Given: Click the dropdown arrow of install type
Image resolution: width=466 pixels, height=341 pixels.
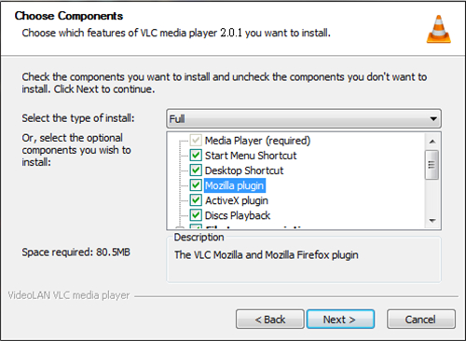Looking at the screenshot, I should [x=433, y=118].
